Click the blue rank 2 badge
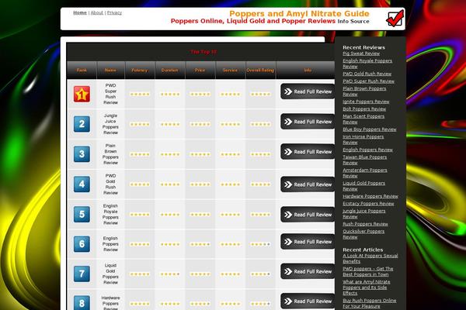The image size is (466, 310). tap(82, 124)
